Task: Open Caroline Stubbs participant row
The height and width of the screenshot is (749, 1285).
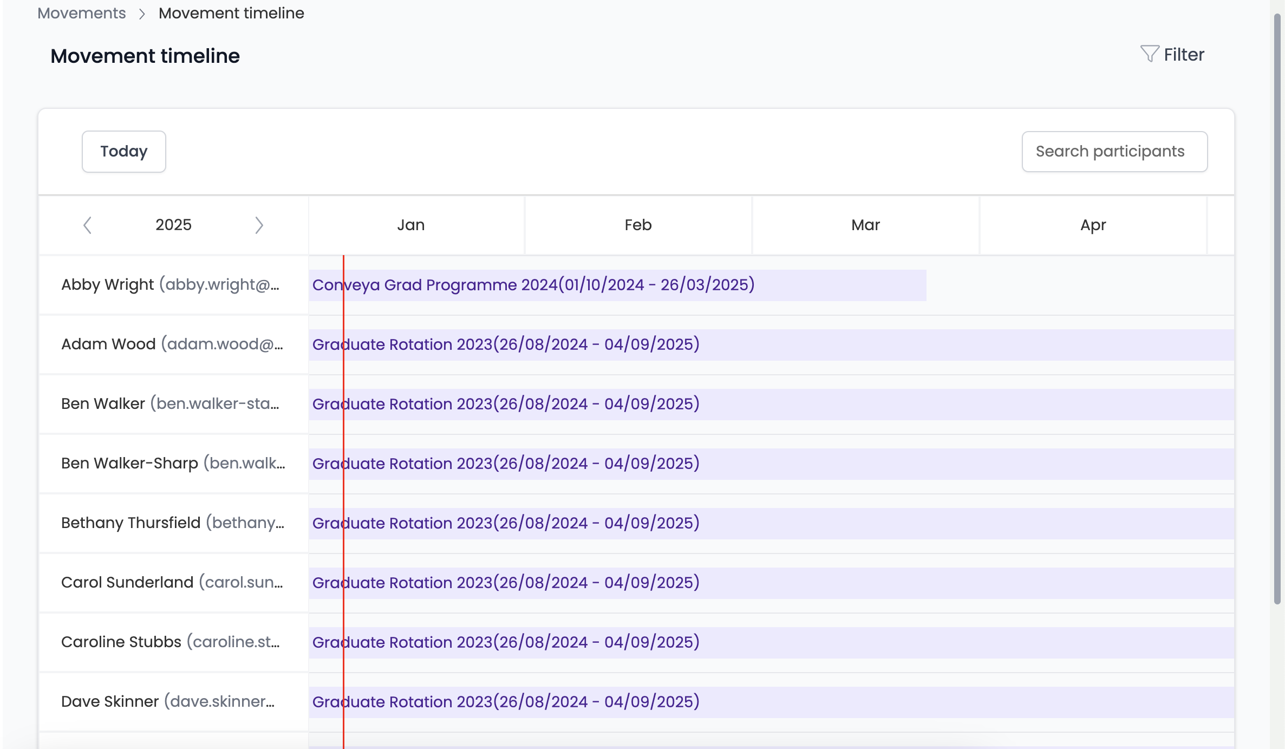Action: coord(173,642)
